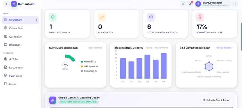Click the 'Remaining (5)' legend text
Screen dimensions: 242x108
coord(91,71)
